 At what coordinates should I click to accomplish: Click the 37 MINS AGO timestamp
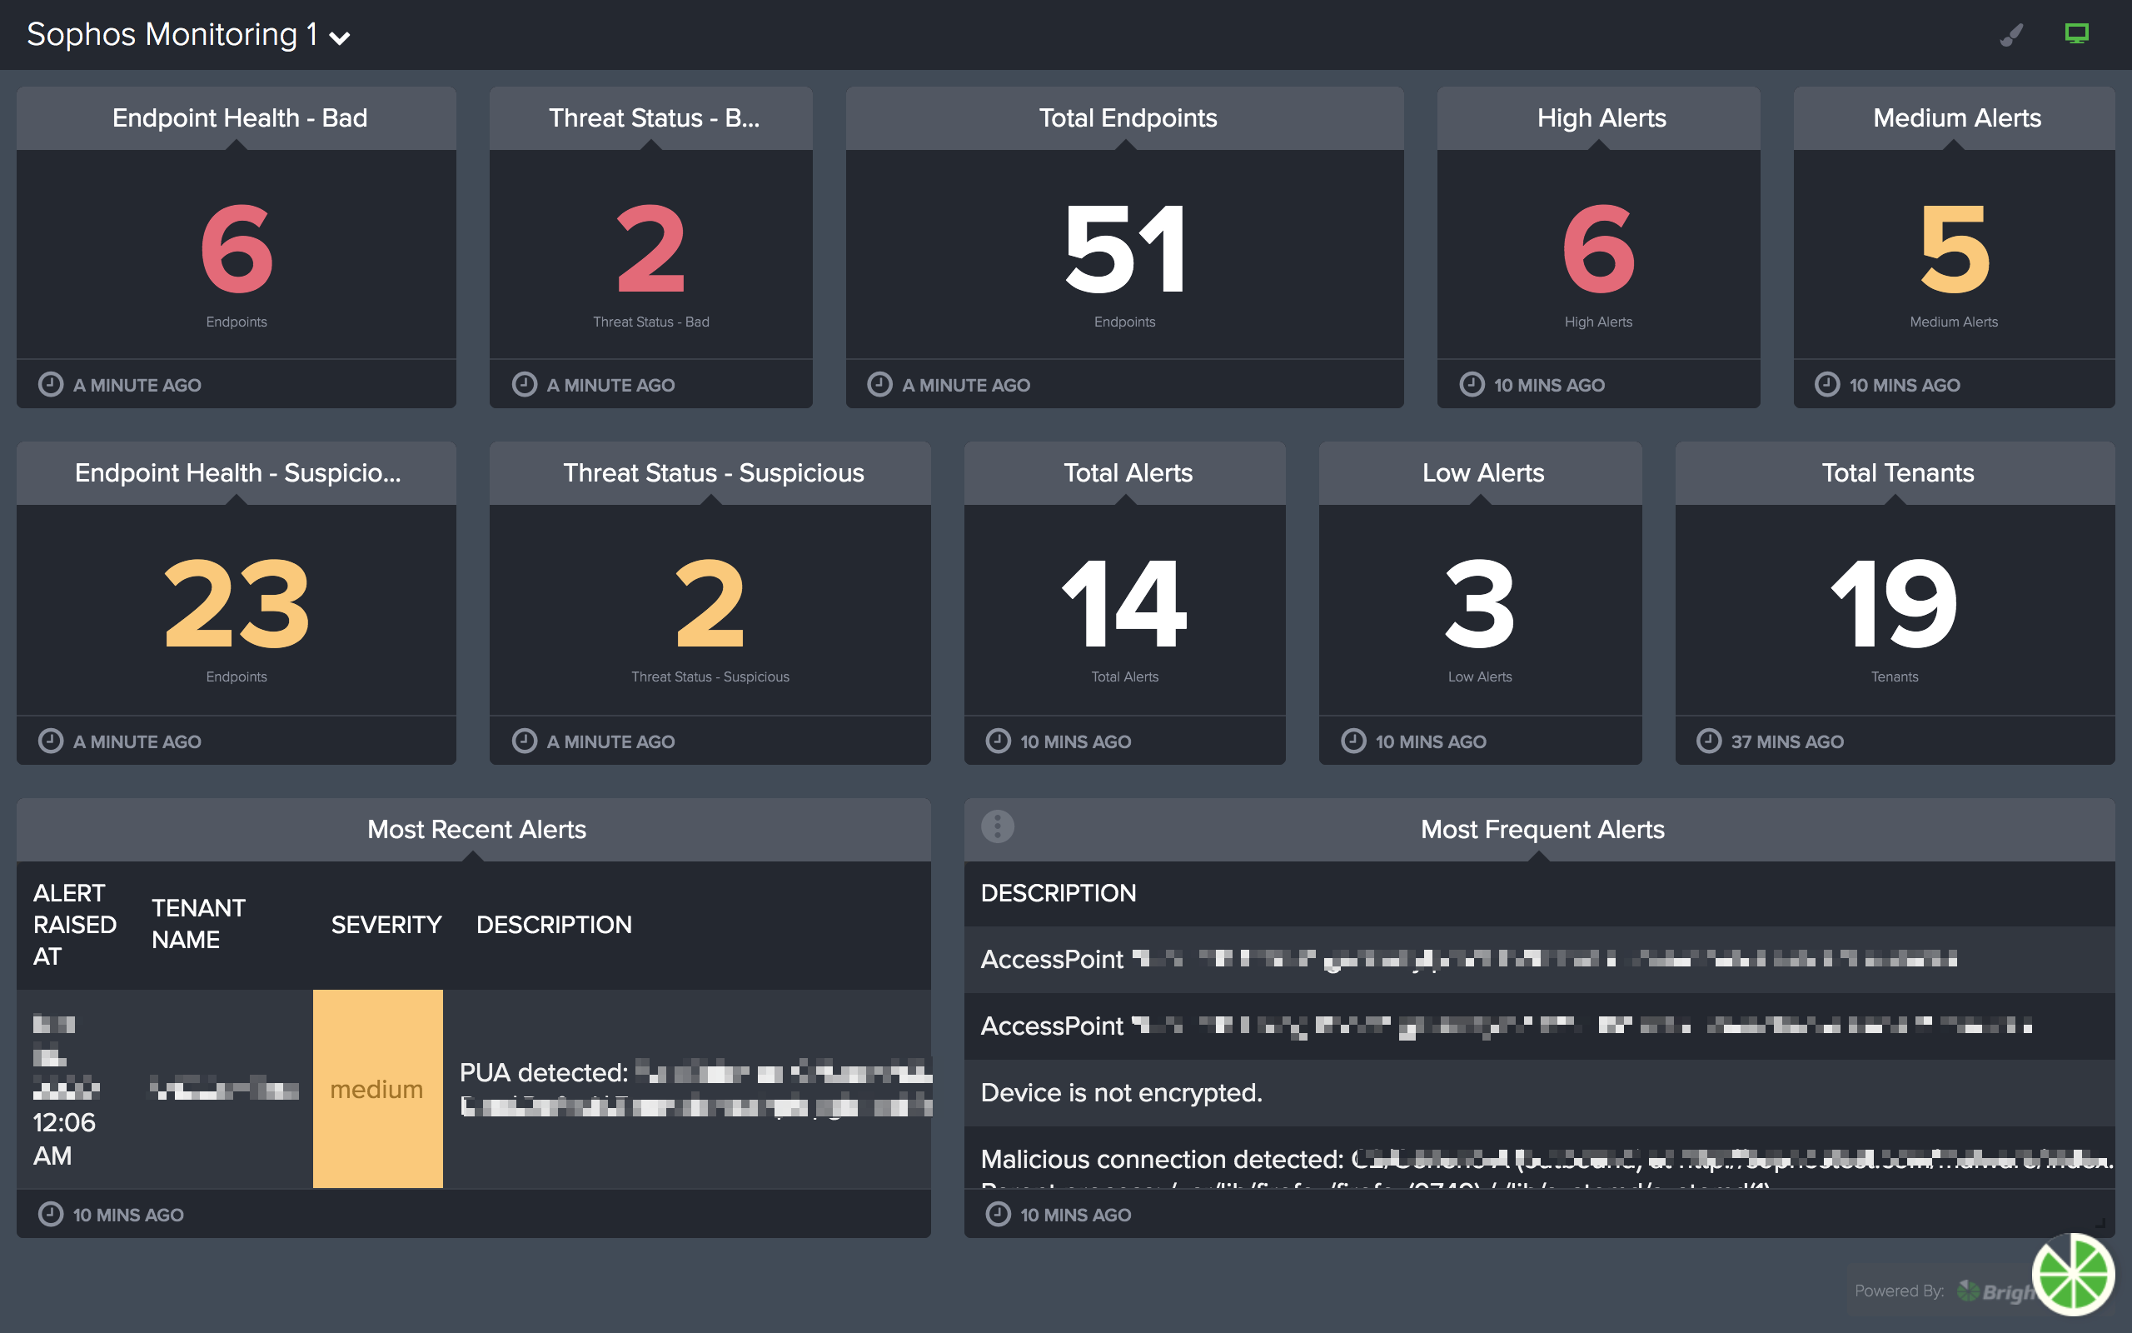(x=1787, y=741)
